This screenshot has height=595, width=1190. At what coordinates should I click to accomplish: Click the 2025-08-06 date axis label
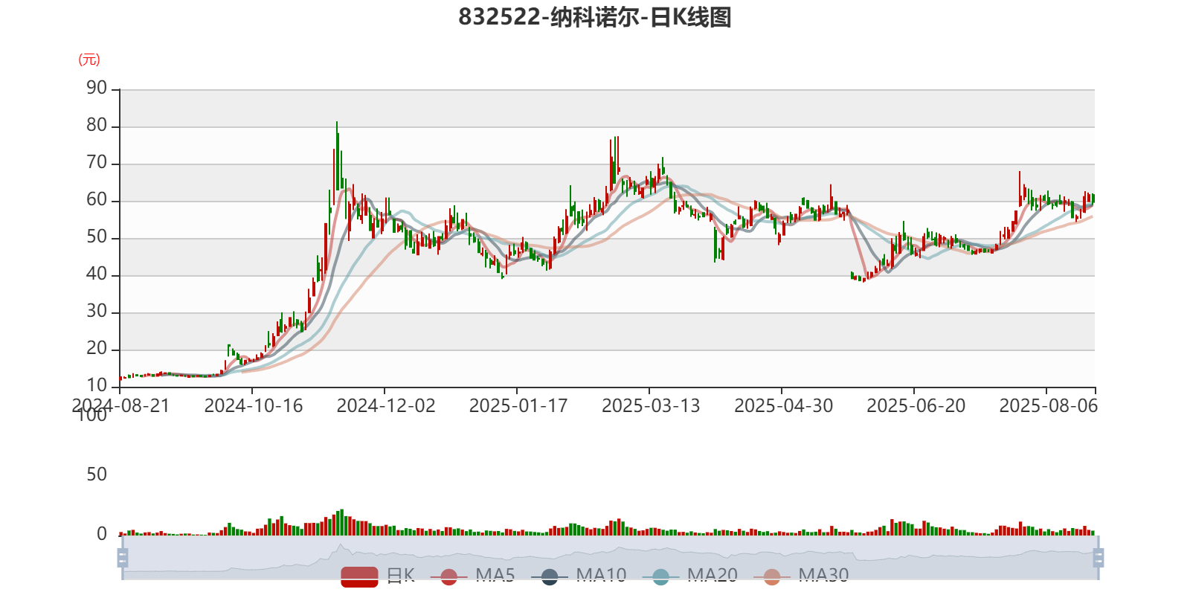(1048, 406)
